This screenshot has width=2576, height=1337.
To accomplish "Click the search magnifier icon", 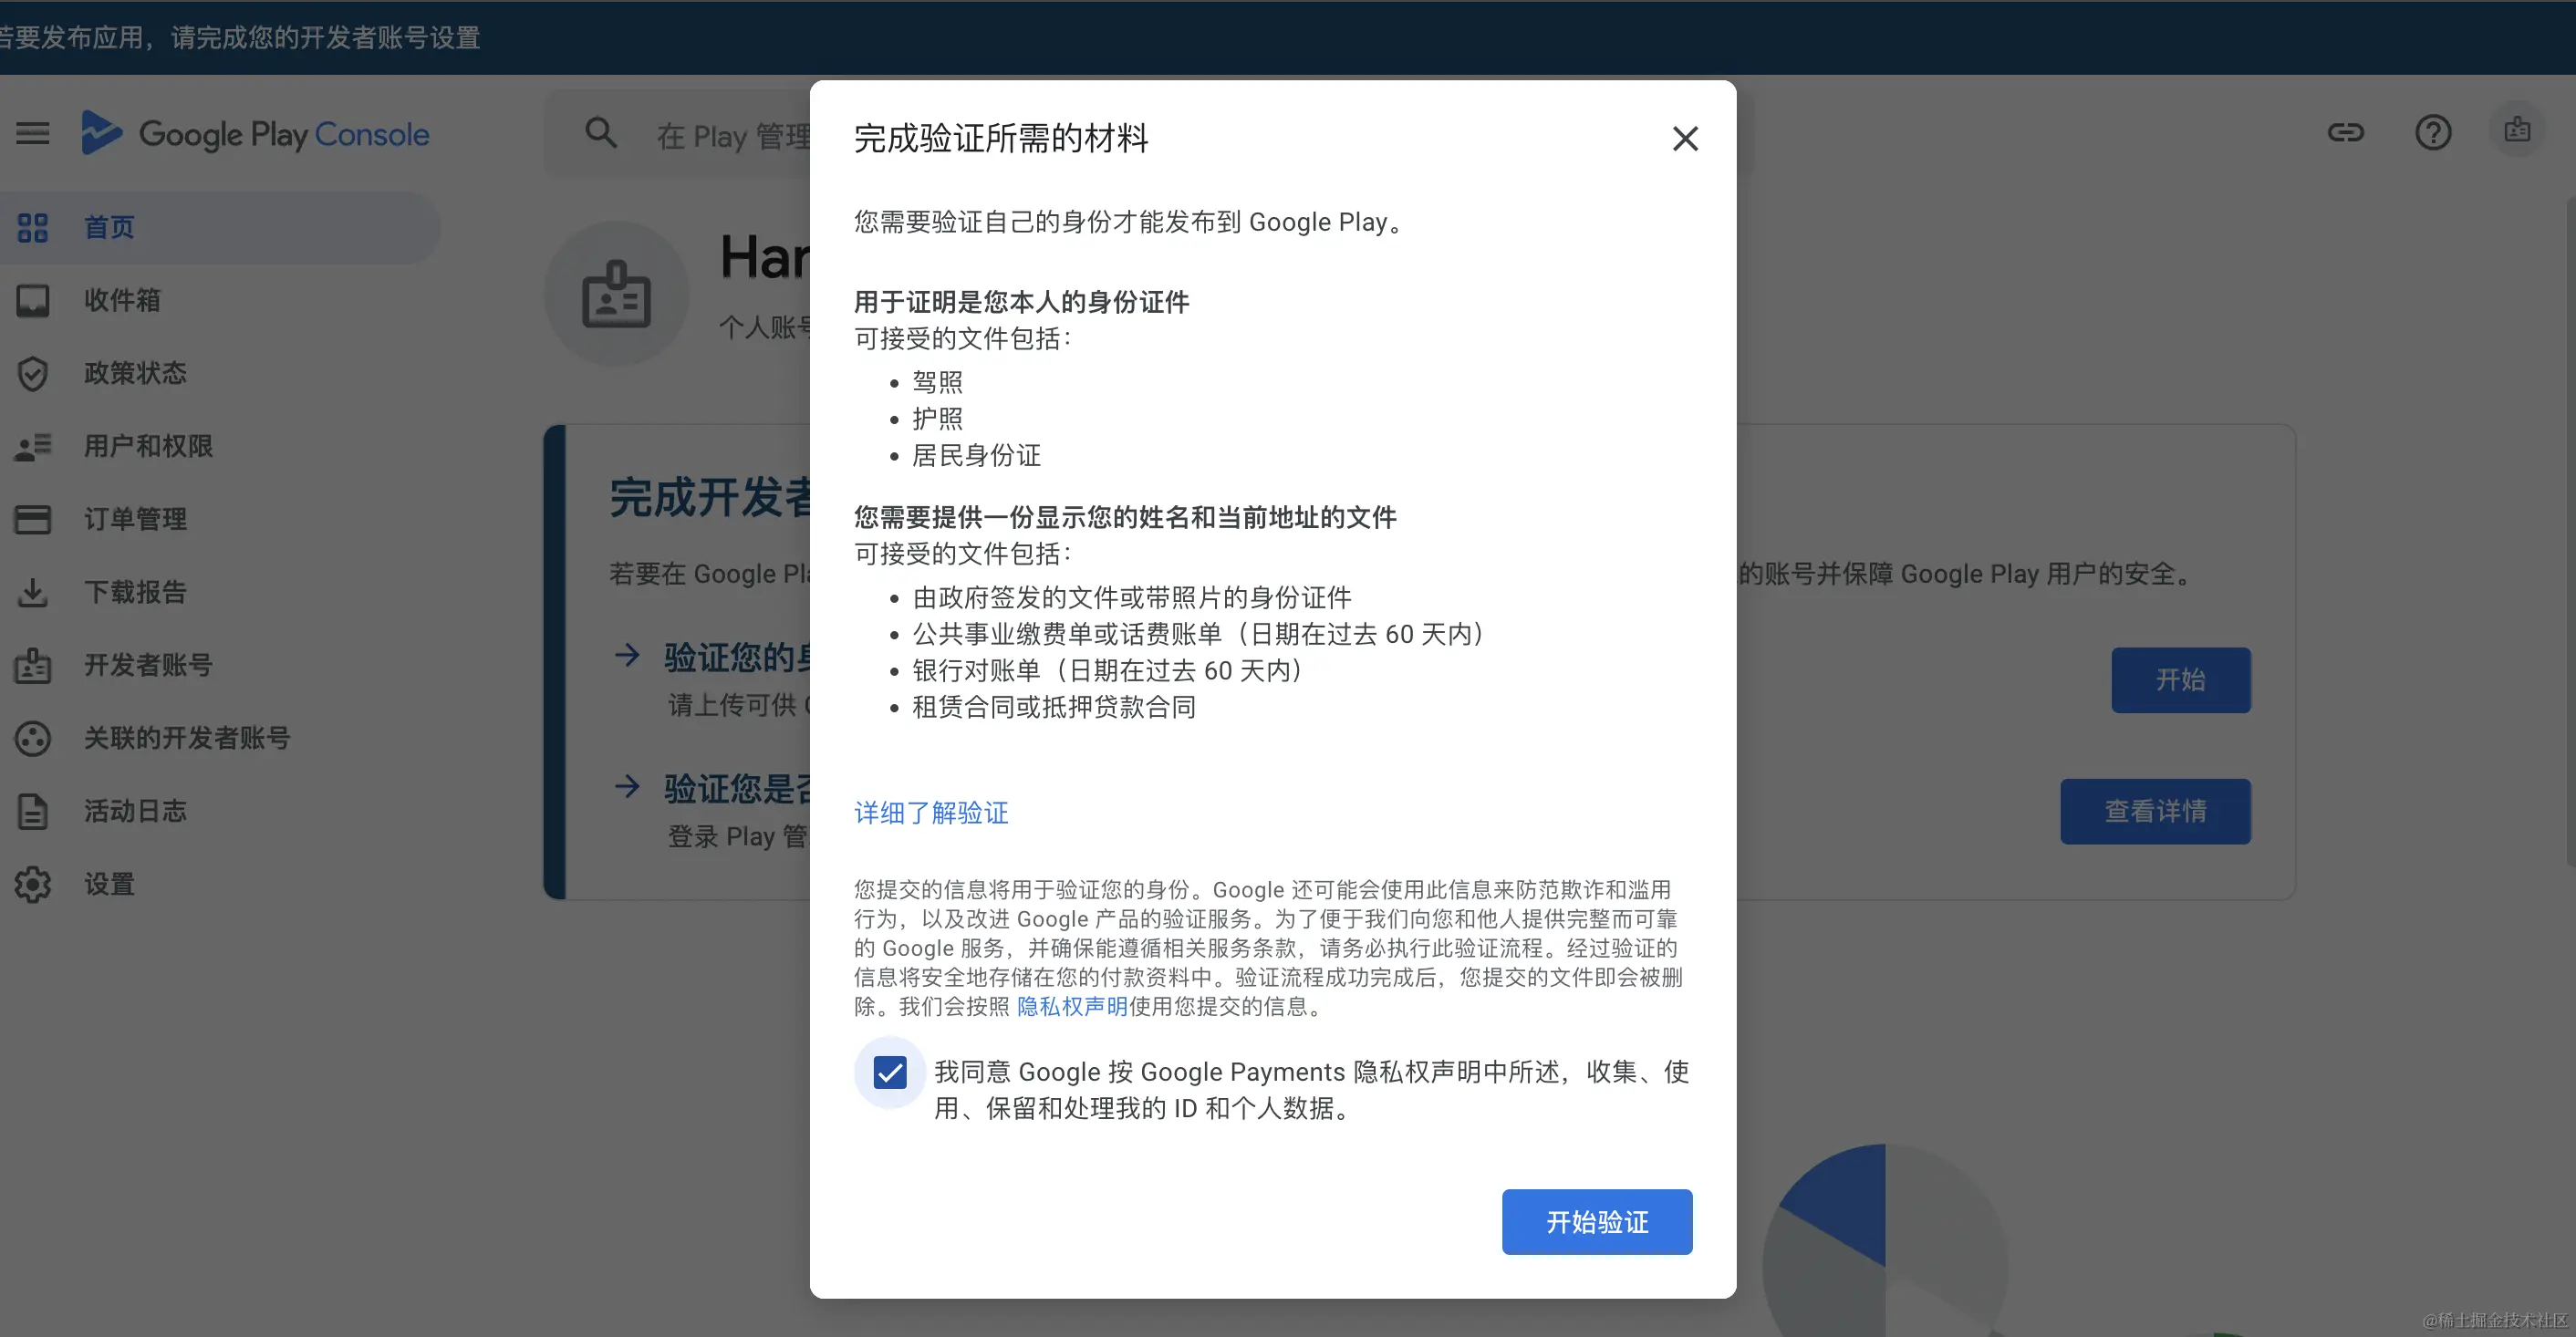I will (600, 133).
